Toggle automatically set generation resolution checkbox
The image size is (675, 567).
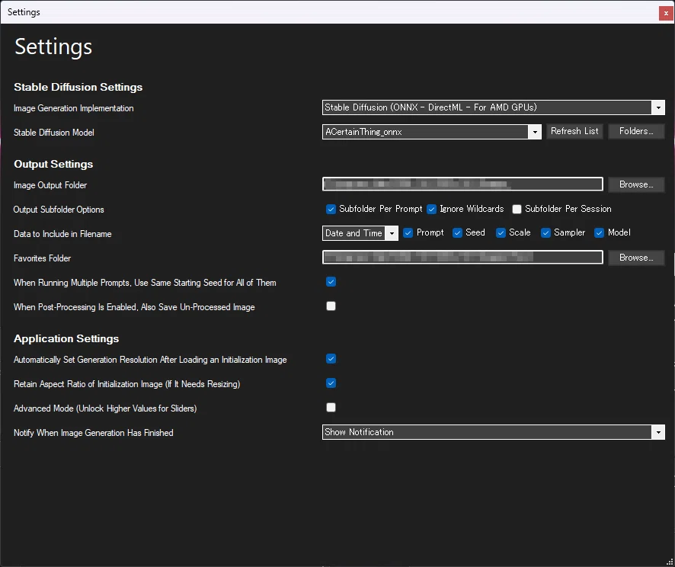(331, 359)
